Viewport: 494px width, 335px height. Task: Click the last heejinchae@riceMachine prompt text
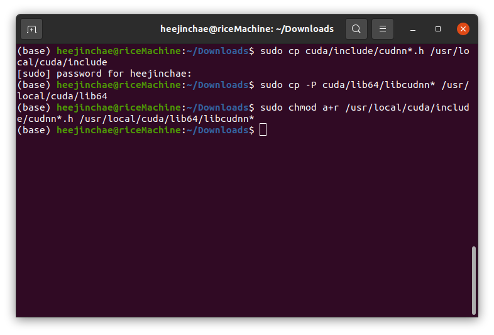coord(119,131)
